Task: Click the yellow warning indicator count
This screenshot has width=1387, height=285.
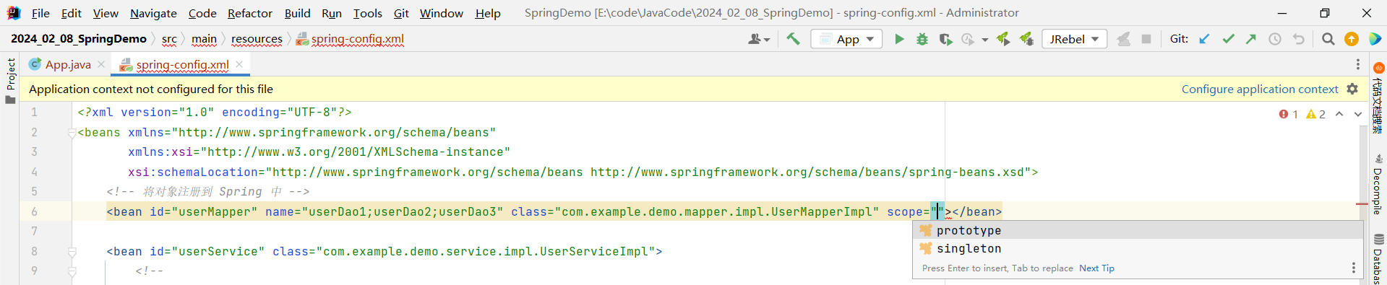Action: pos(1315,114)
